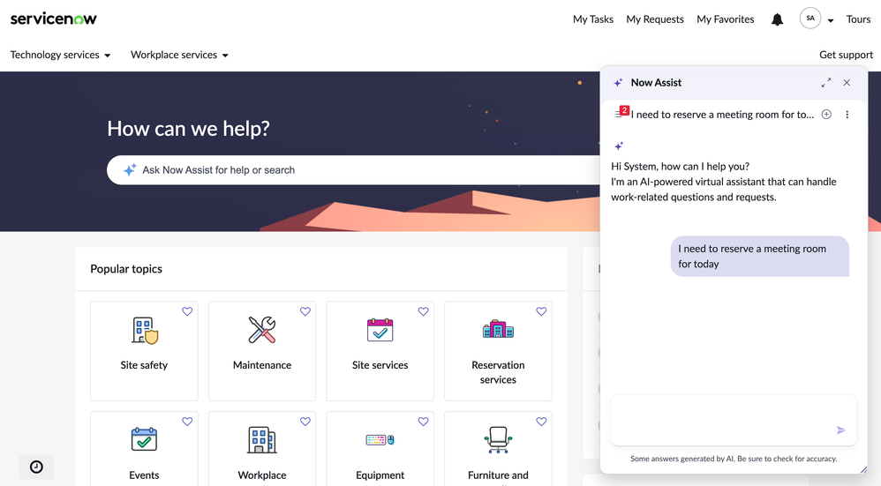Favorite the Site safety topic

tap(187, 311)
